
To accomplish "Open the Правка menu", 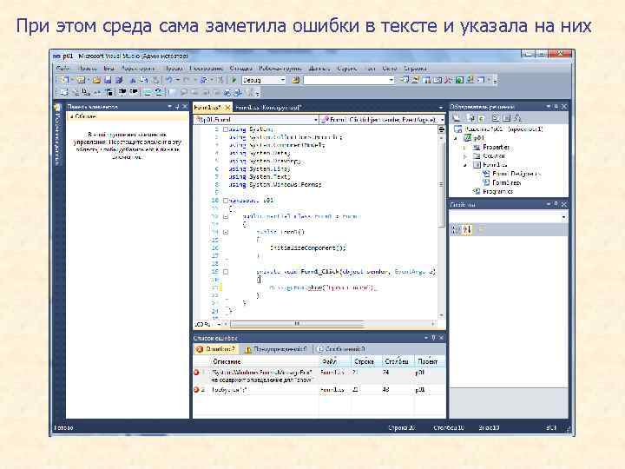I will pos(87,69).
